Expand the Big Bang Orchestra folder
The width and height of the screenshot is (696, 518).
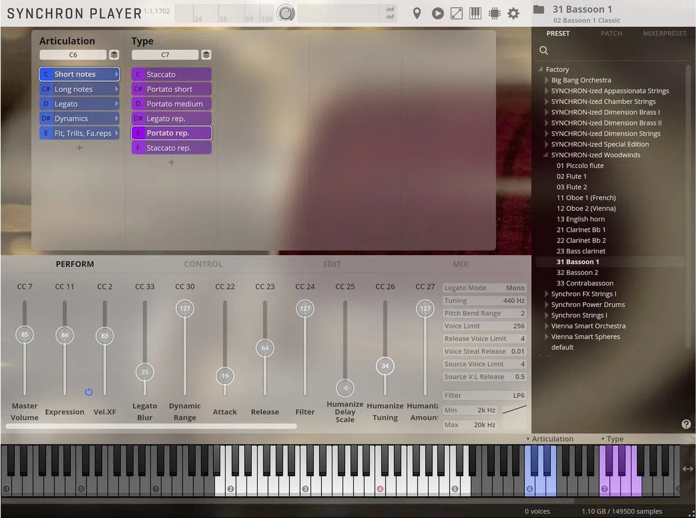pyautogui.click(x=546, y=80)
